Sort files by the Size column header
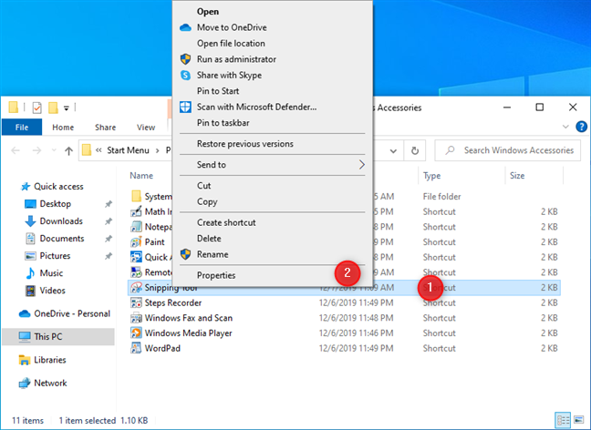The height and width of the screenshot is (430, 591). pos(517,176)
